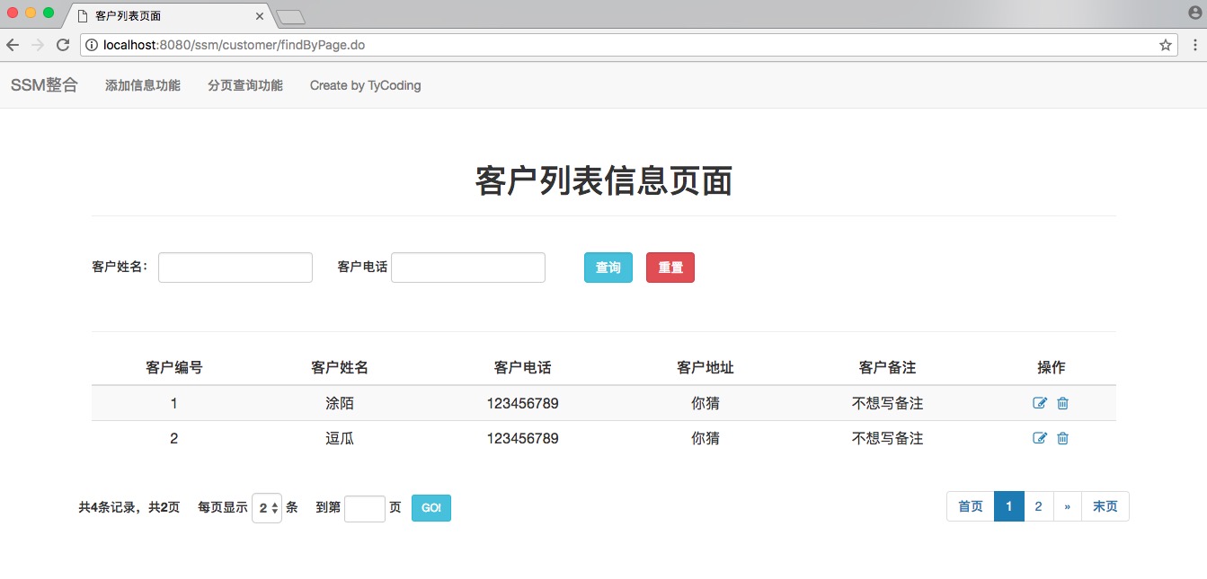Viewport: 1207px width, 579px height.
Task: Click the 客户编号 column header
Action: coord(174,367)
